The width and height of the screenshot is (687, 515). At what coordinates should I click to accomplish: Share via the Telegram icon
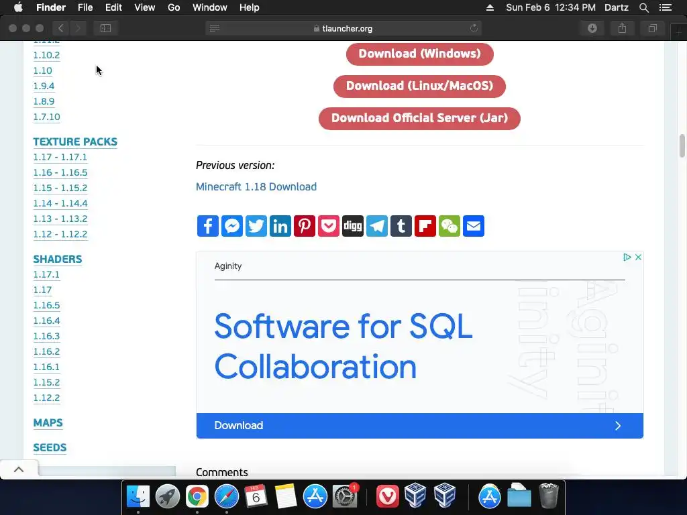click(x=377, y=226)
